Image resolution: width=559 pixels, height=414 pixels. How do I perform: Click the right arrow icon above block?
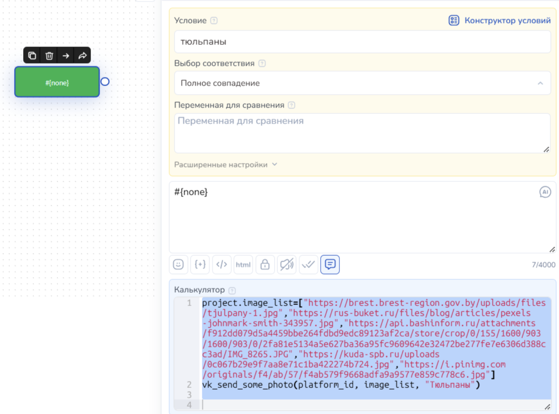coord(66,56)
